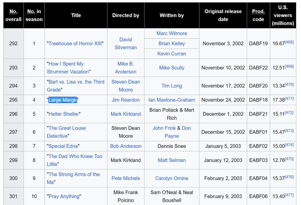This screenshot has height=205, width=301.
Task: Follow citation reference 477
Action: click(289, 195)
